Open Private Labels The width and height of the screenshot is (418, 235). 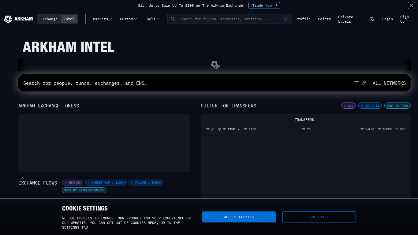click(345, 19)
